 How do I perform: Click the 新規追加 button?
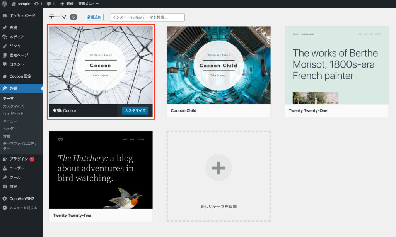click(94, 17)
